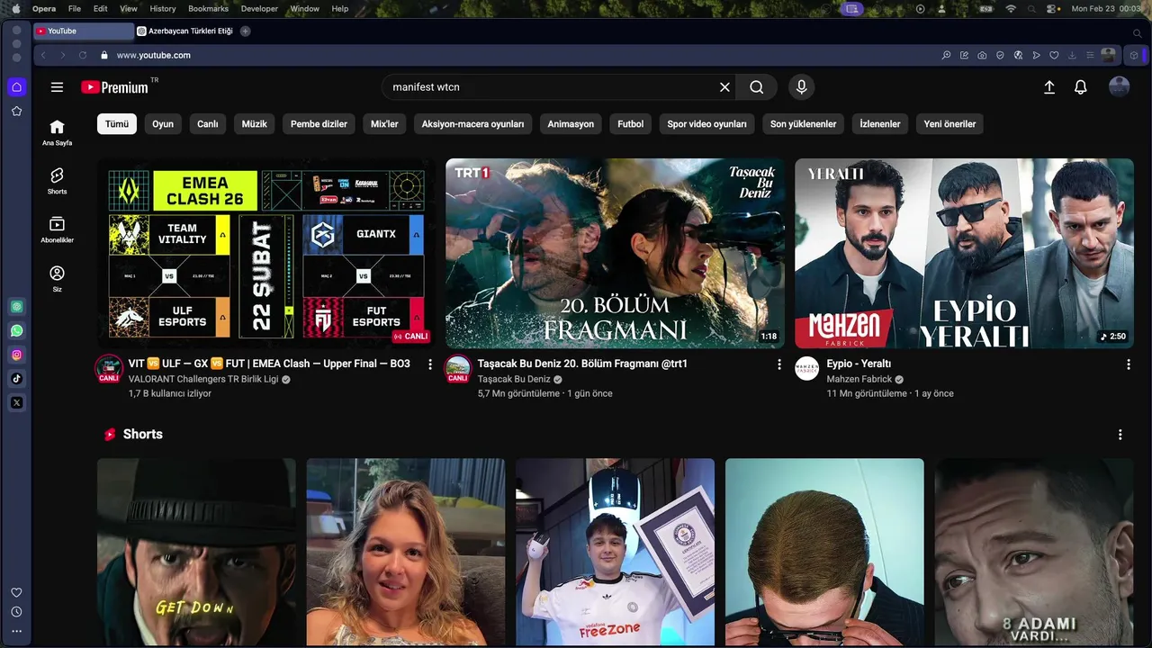The image size is (1152, 648).
Task: Select the Yeni öneriler chip
Action: [x=949, y=124]
